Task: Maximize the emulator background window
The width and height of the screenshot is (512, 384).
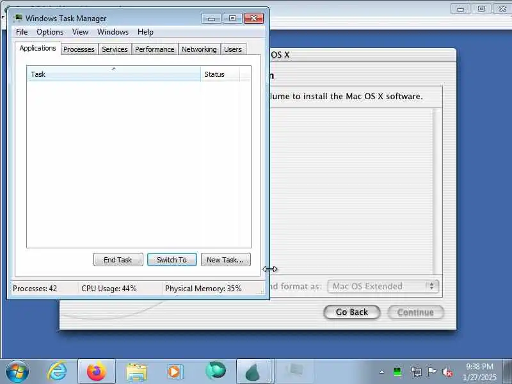Action: tap(481, 9)
